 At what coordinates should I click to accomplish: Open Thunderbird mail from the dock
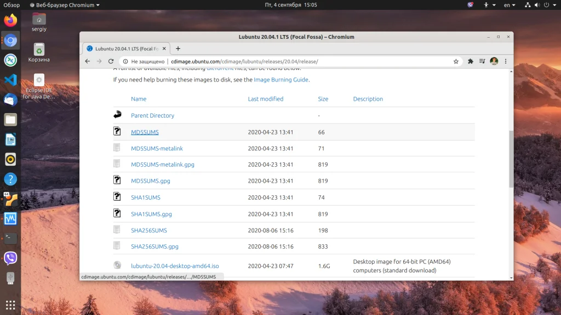(x=10, y=100)
